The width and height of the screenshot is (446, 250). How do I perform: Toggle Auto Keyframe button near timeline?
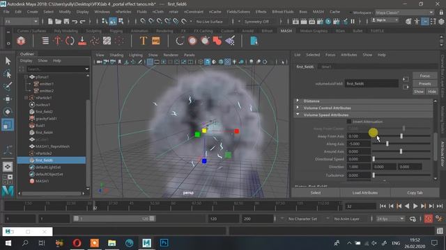click(429, 219)
